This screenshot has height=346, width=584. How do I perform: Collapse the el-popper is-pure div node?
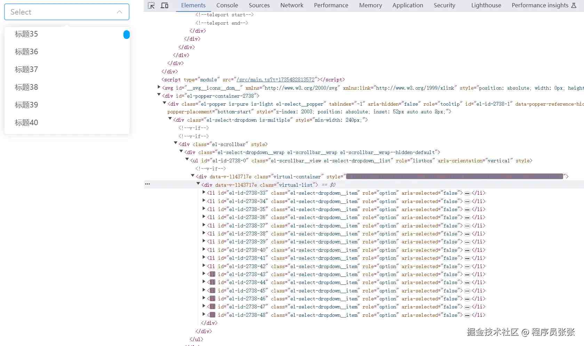[165, 103]
